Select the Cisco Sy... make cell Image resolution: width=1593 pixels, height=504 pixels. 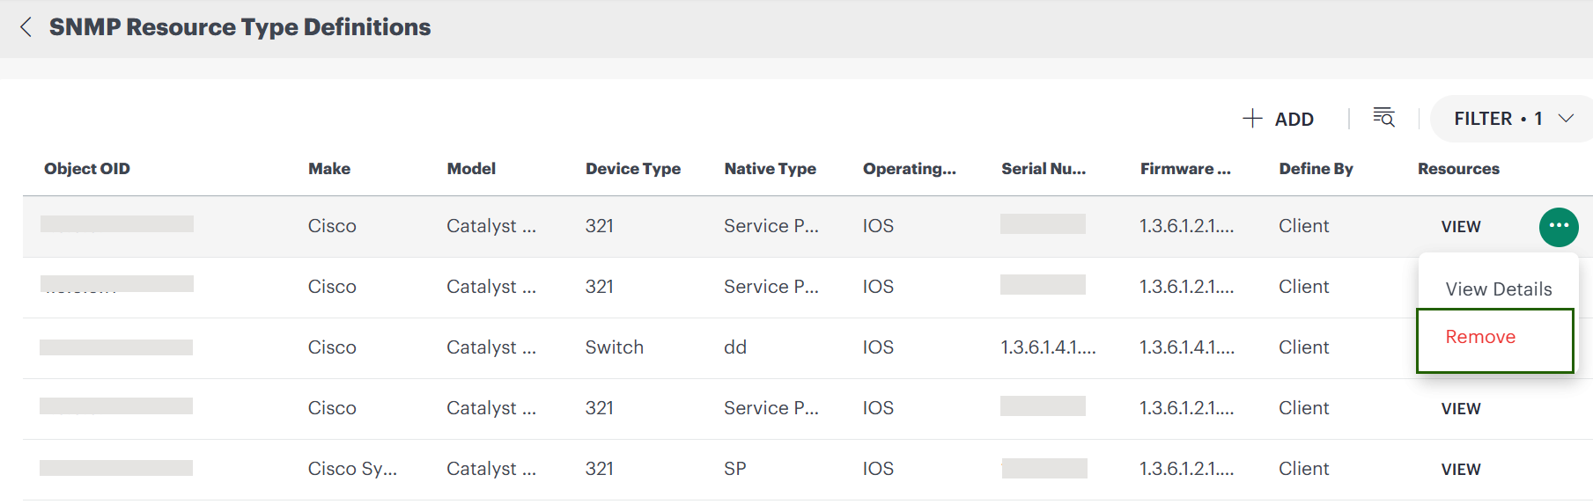[352, 469]
